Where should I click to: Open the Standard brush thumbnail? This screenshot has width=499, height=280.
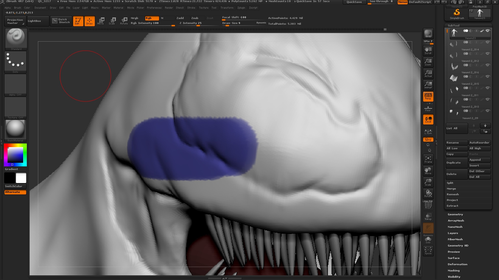(x=16, y=39)
